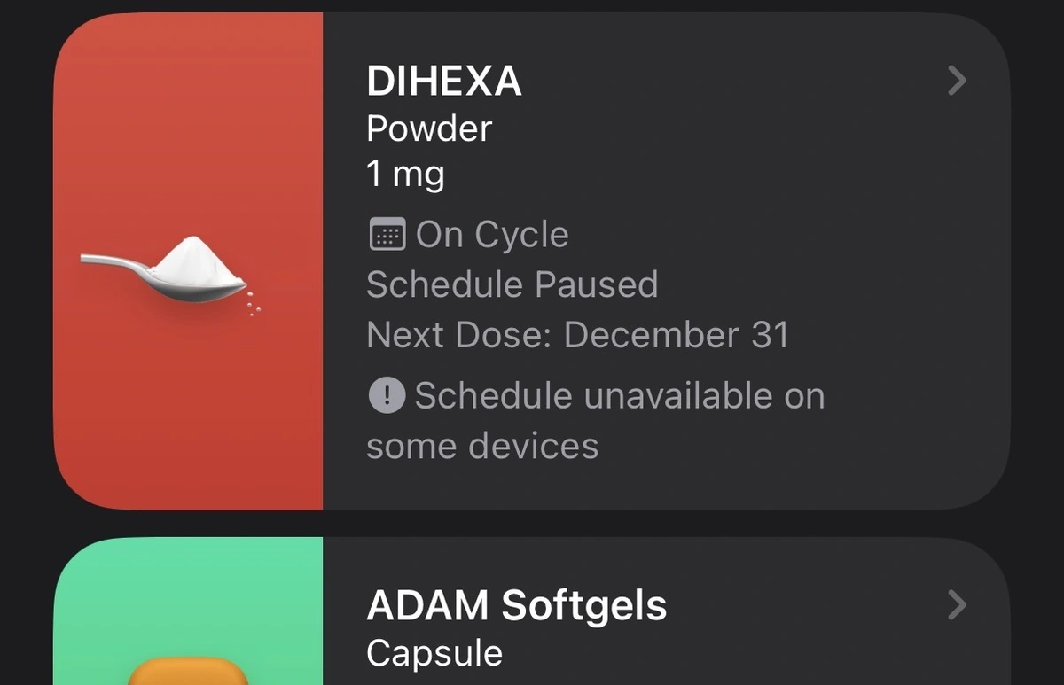1064x685 pixels.
Task: Click the calendar icon beside On Cycle
Action: (387, 235)
